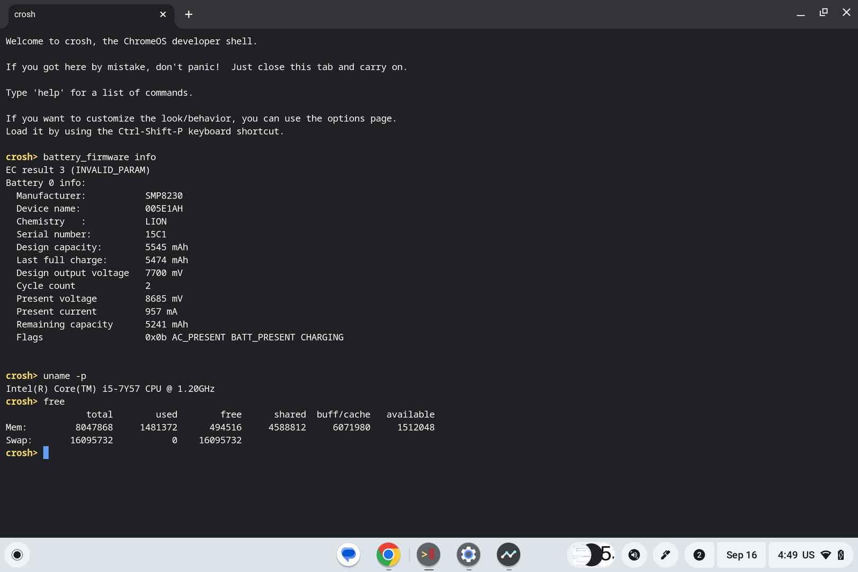
Task: Show the two pending notifications
Action: (699, 555)
